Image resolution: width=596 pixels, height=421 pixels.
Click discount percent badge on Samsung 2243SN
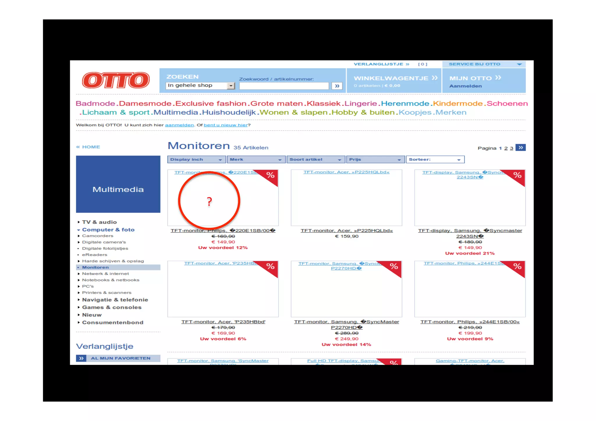pyautogui.click(x=517, y=175)
